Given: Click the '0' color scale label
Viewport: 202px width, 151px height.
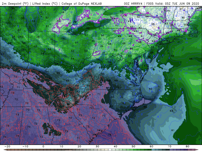Looking at the screenshot, I should click(43, 146).
